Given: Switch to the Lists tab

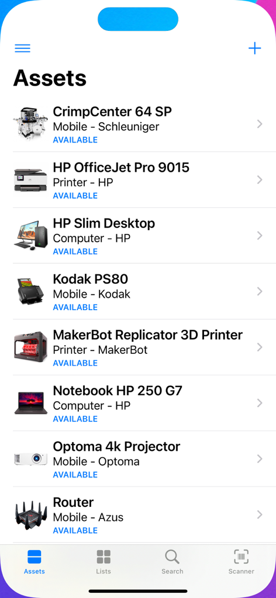Looking at the screenshot, I should point(103,562).
